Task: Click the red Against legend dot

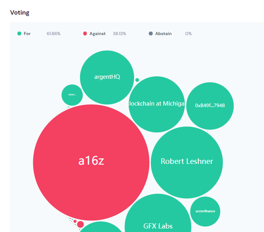Action: tap(85, 34)
